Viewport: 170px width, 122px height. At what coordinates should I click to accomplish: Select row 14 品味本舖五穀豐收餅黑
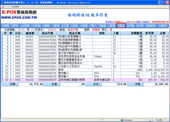click(75, 79)
